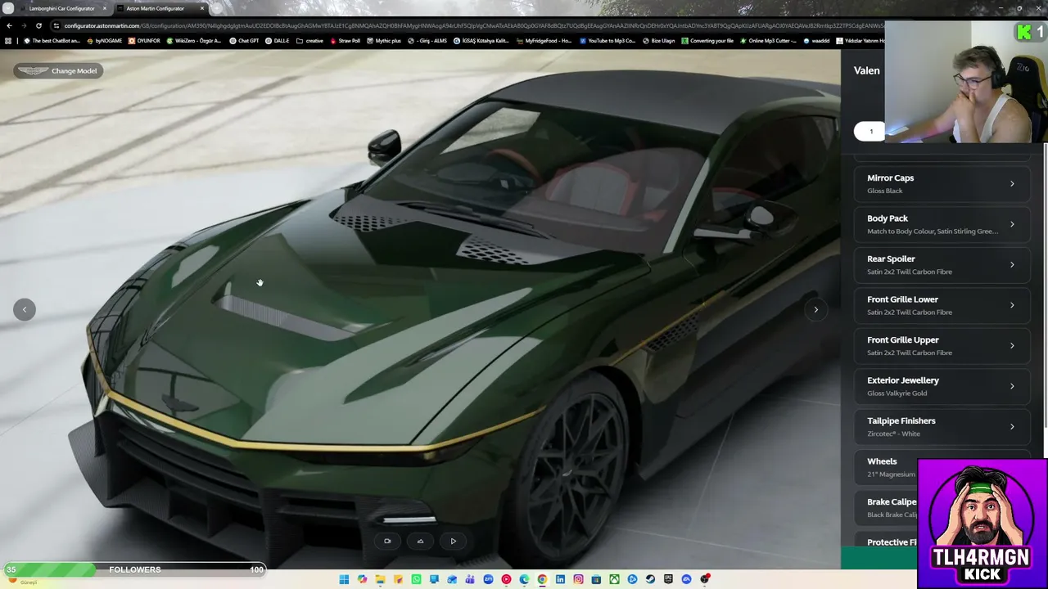Select step 1 in the configurator stepper

click(x=870, y=131)
